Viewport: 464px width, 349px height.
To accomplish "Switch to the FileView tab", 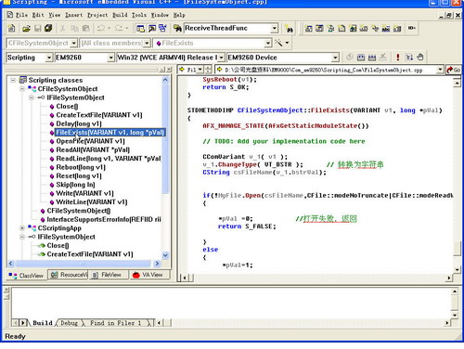I will [109, 275].
